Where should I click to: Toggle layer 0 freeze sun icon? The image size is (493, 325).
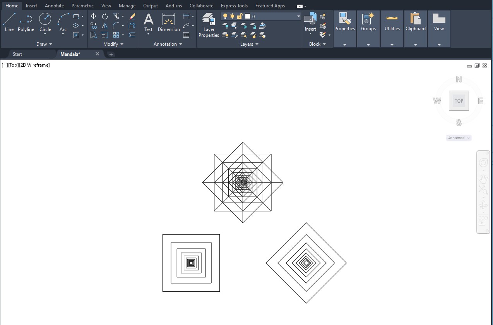(x=232, y=16)
